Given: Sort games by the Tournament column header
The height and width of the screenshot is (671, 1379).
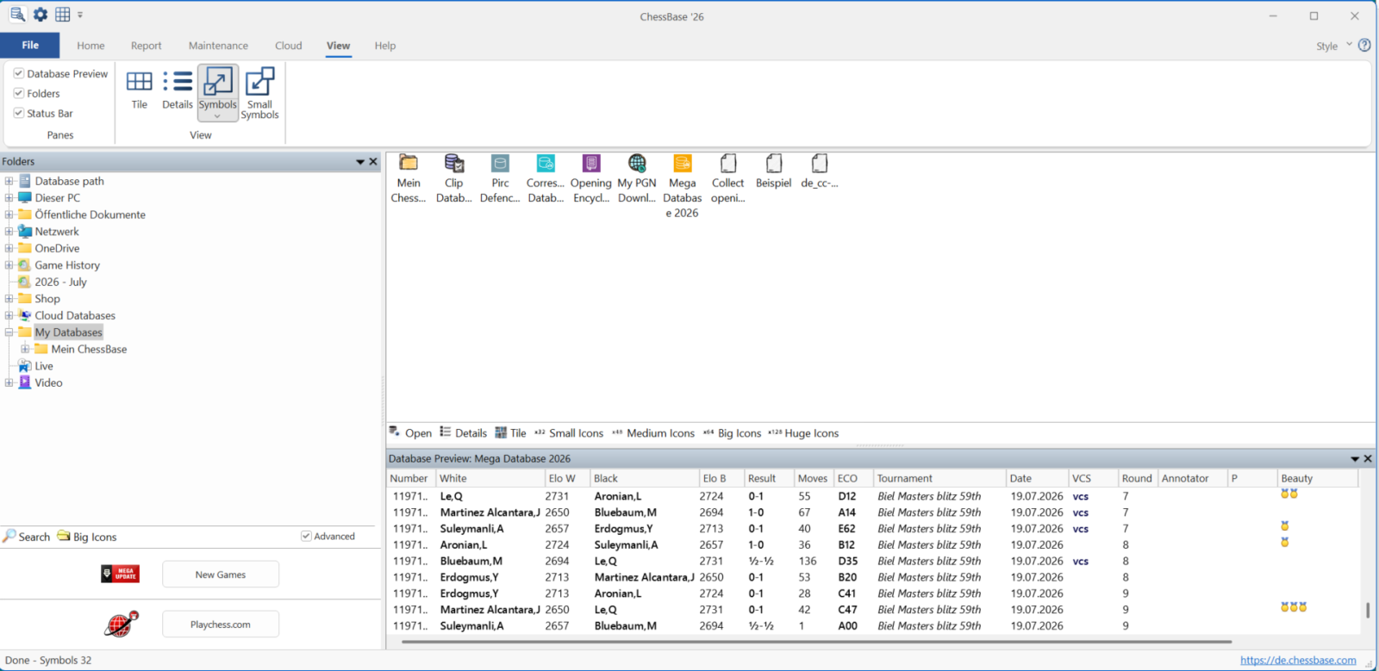Looking at the screenshot, I should click(939, 478).
